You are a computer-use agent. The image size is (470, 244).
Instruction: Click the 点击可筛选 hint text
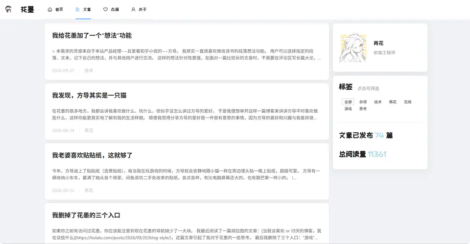click(368, 88)
